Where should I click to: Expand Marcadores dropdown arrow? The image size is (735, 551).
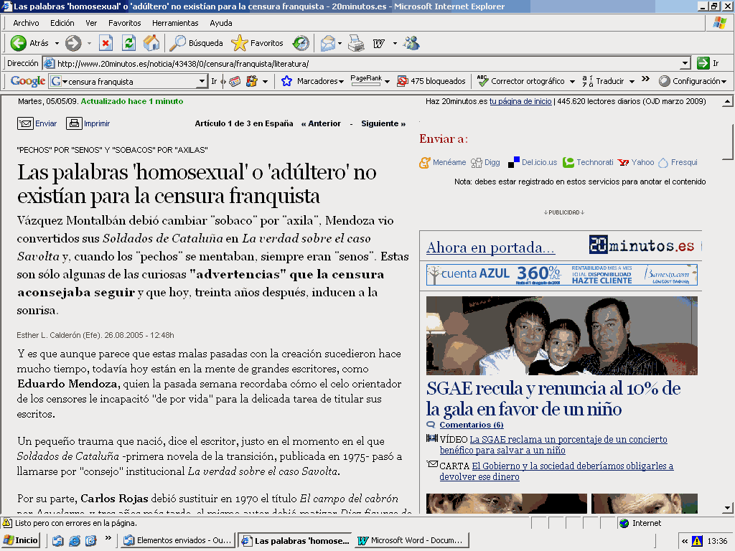click(341, 82)
